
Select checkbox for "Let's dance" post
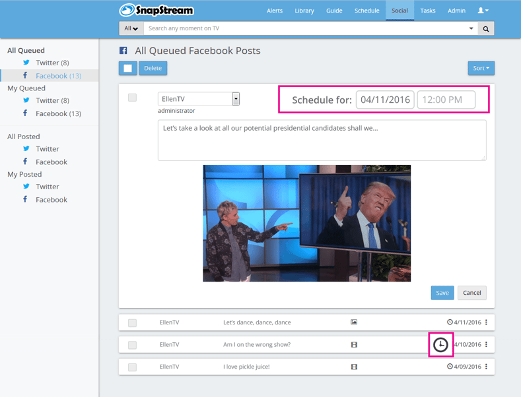click(132, 323)
